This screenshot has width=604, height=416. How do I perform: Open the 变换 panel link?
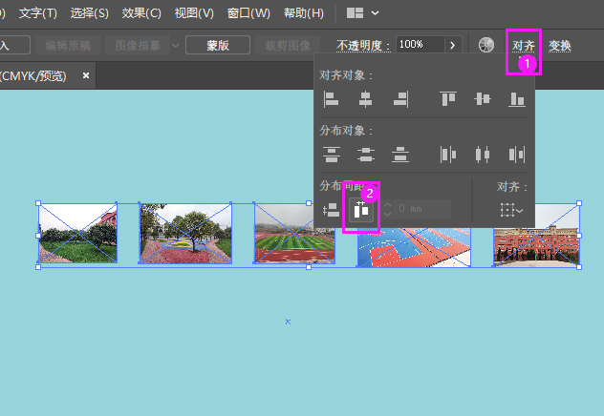(559, 46)
